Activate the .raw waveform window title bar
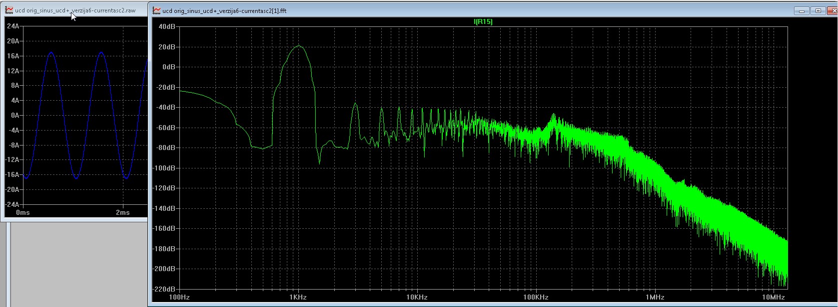838x307 pixels. click(x=75, y=10)
